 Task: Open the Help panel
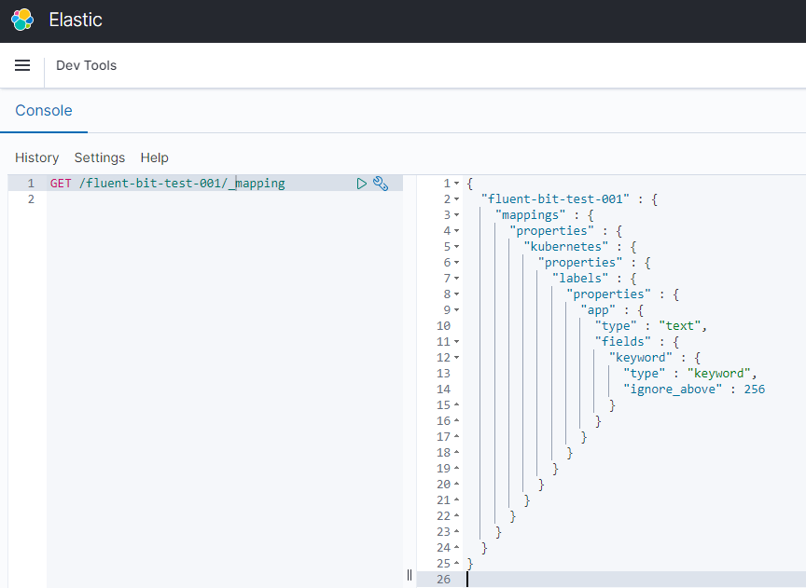point(154,157)
